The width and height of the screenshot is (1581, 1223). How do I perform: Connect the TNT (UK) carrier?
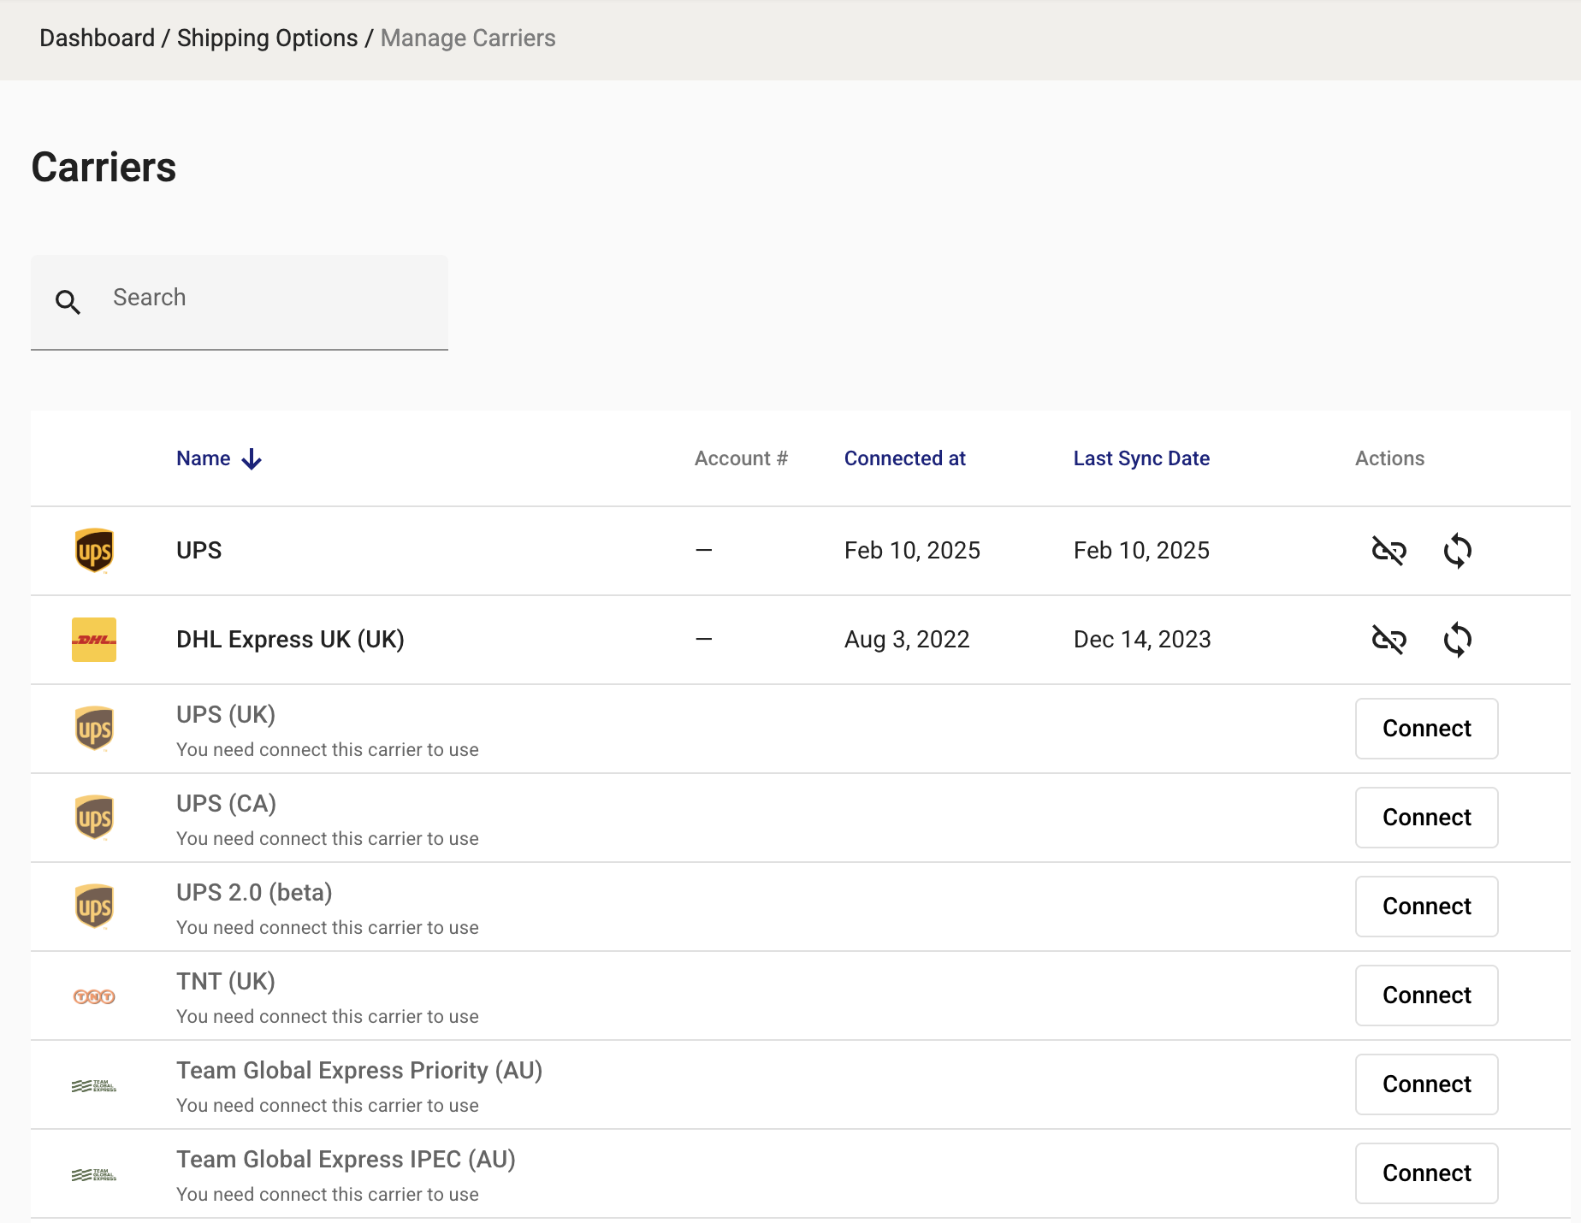(x=1427, y=996)
